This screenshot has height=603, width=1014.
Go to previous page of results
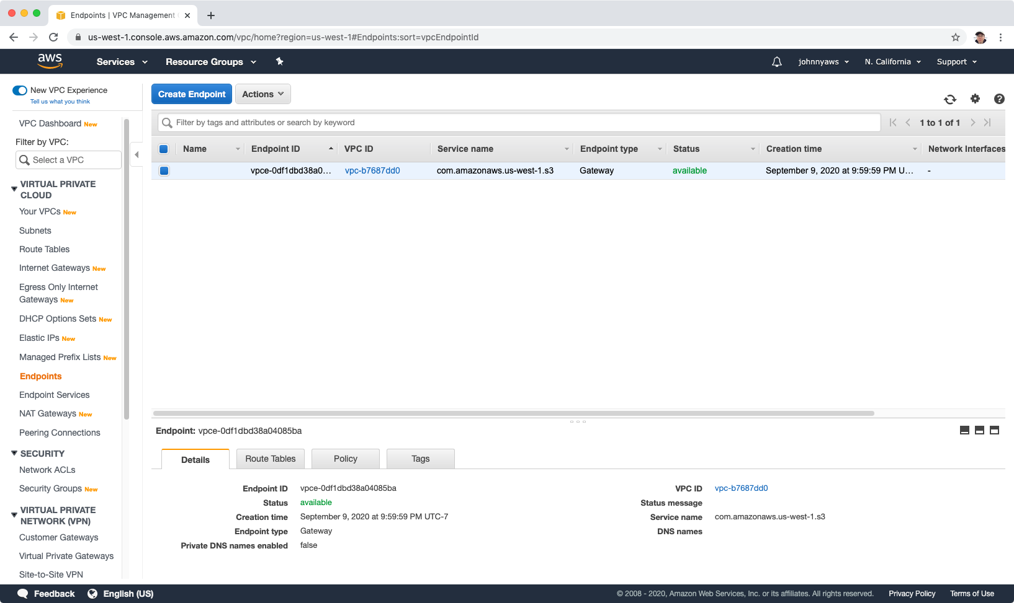click(x=908, y=123)
